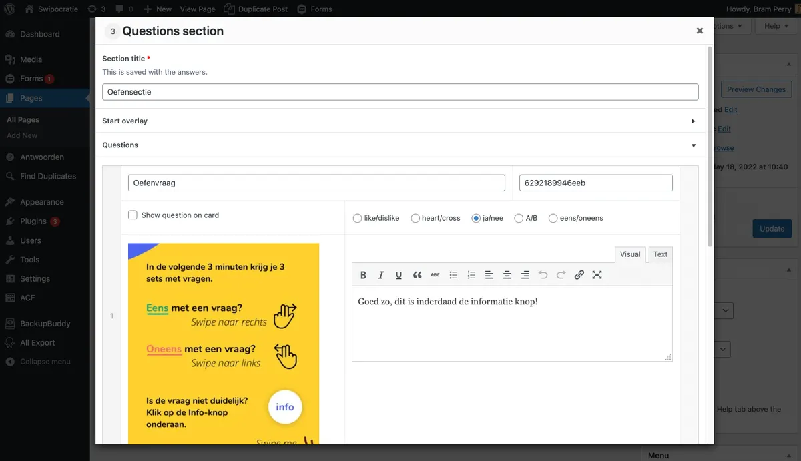Click the Section title input field
The height and width of the screenshot is (461, 801).
400,92
